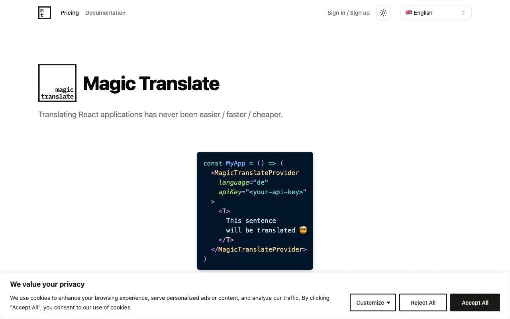
Task: Open the Pricing page
Action: 70,13
